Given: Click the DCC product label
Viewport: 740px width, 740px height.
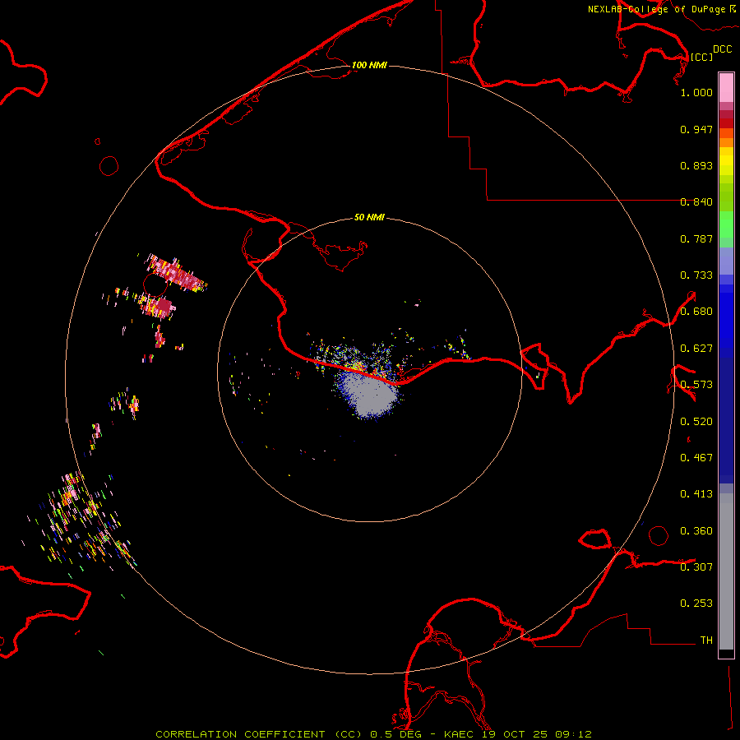Looking at the screenshot, I should pos(723,49).
